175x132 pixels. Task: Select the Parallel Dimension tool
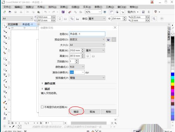(5, 80)
